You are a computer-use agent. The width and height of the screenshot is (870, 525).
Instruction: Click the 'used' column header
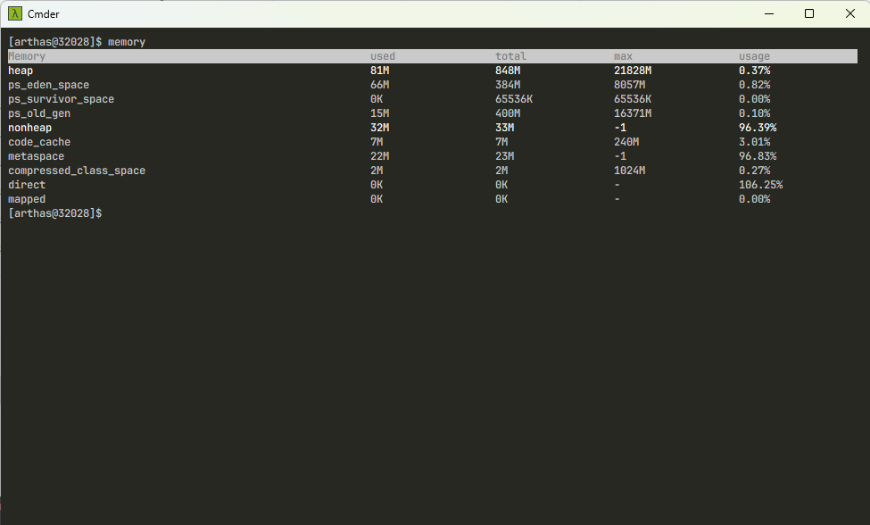tap(383, 56)
